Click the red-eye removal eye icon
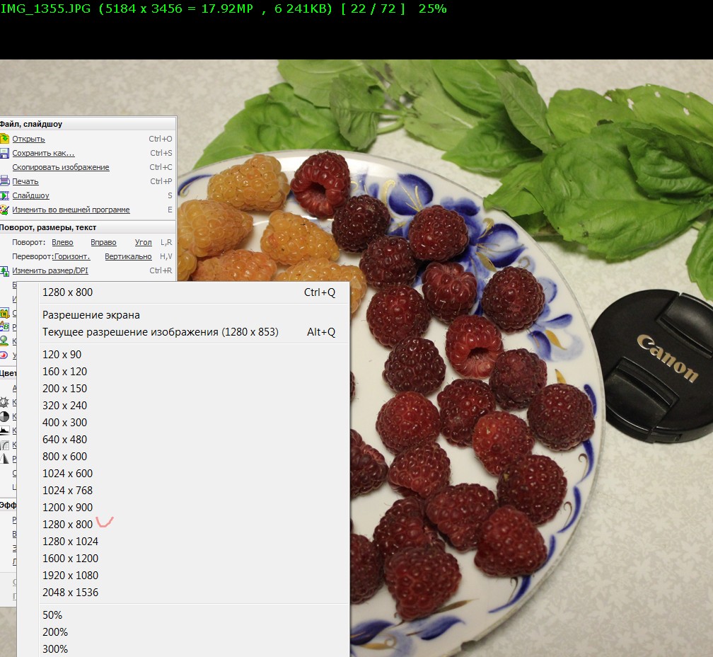This screenshot has width=713, height=657. (x=4, y=355)
